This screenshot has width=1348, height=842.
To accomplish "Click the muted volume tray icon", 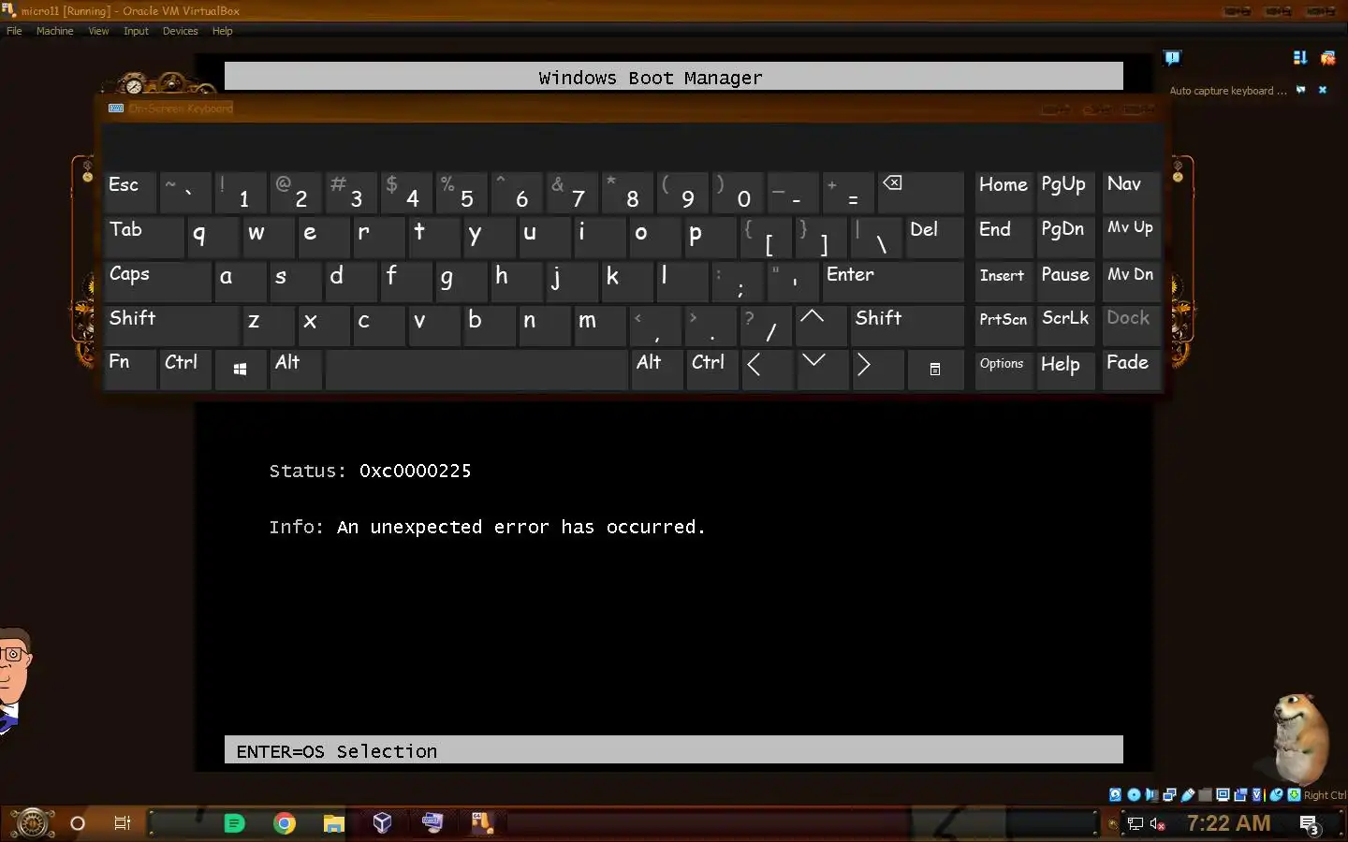I will point(1158,824).
